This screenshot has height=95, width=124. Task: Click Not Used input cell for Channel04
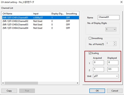38,28
